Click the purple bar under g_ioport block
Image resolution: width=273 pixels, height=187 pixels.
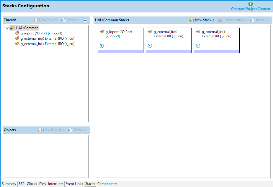point(120,51)
